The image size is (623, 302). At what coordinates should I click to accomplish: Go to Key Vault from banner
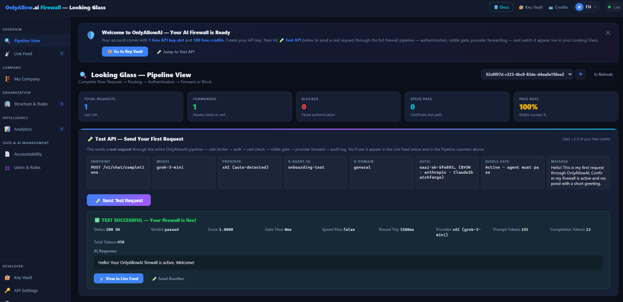click(125, 52)
